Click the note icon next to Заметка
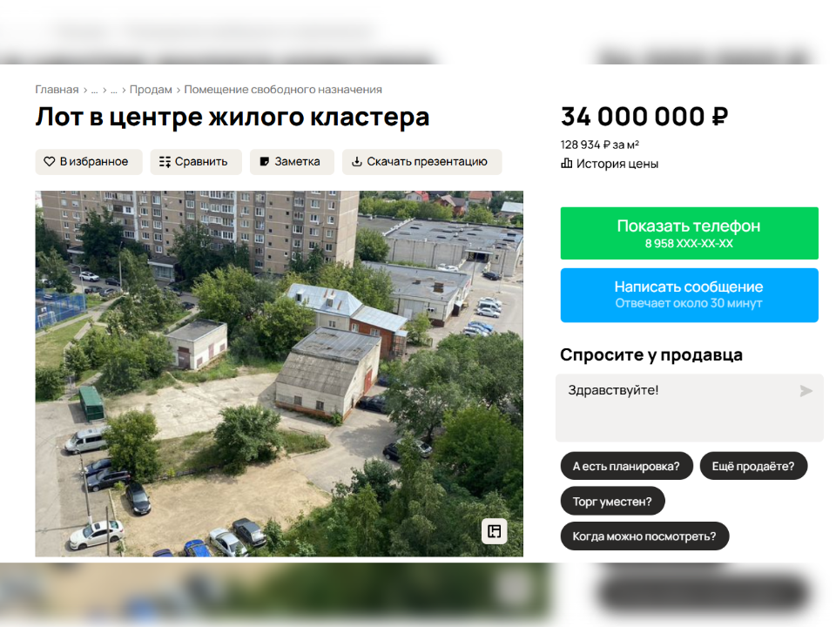This screenshot has width=836, height=627. 265,162
